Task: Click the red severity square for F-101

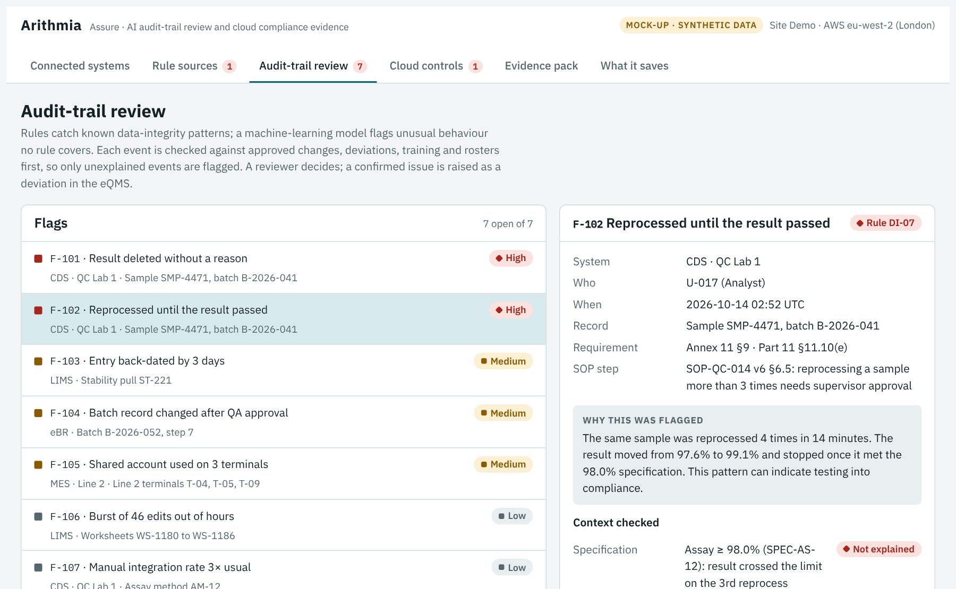Action: (38, 259)
